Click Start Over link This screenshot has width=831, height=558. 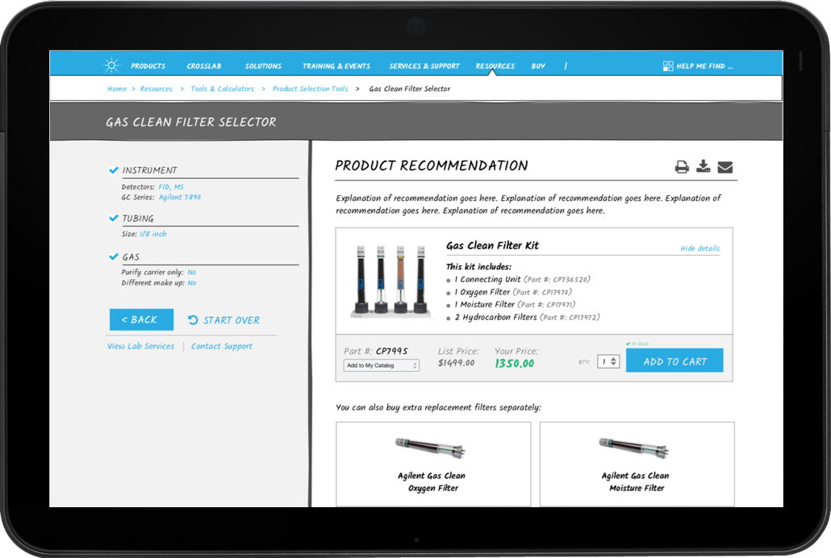(x=231, y=321)
